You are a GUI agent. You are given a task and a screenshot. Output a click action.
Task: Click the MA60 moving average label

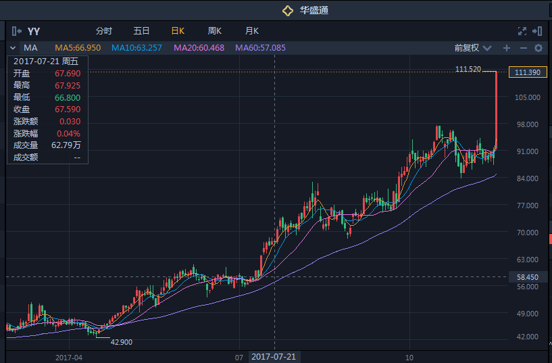[x=260, y=48]
